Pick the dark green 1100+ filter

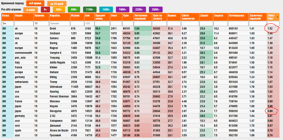90,9
